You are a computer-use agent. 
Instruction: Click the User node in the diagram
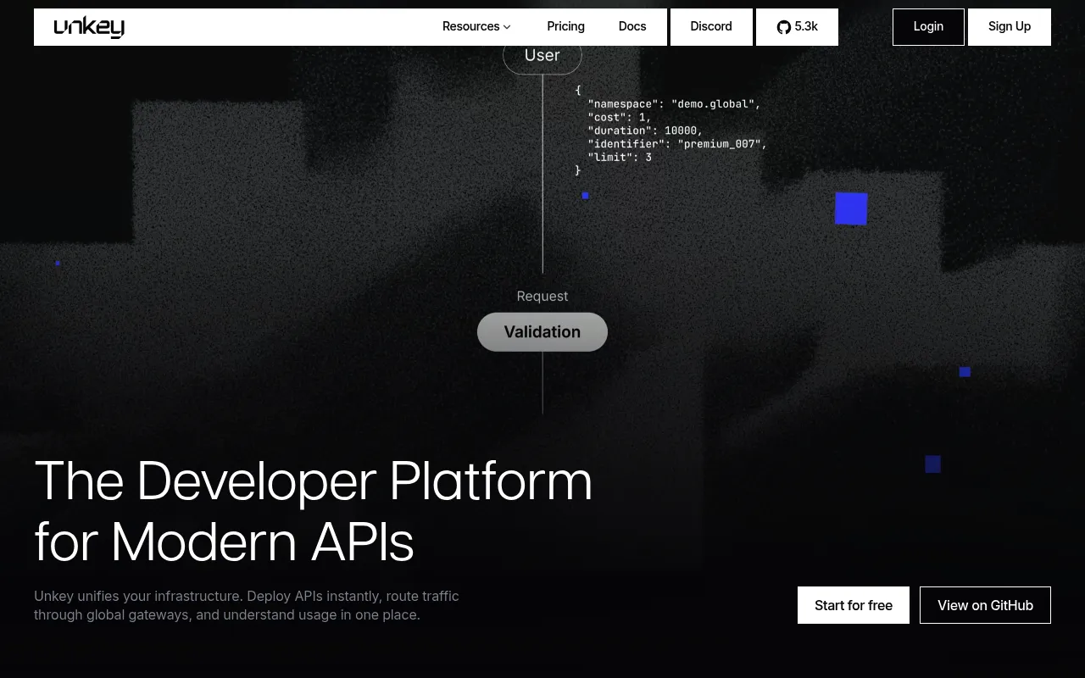pyautogui.click(x=542, y=56)
